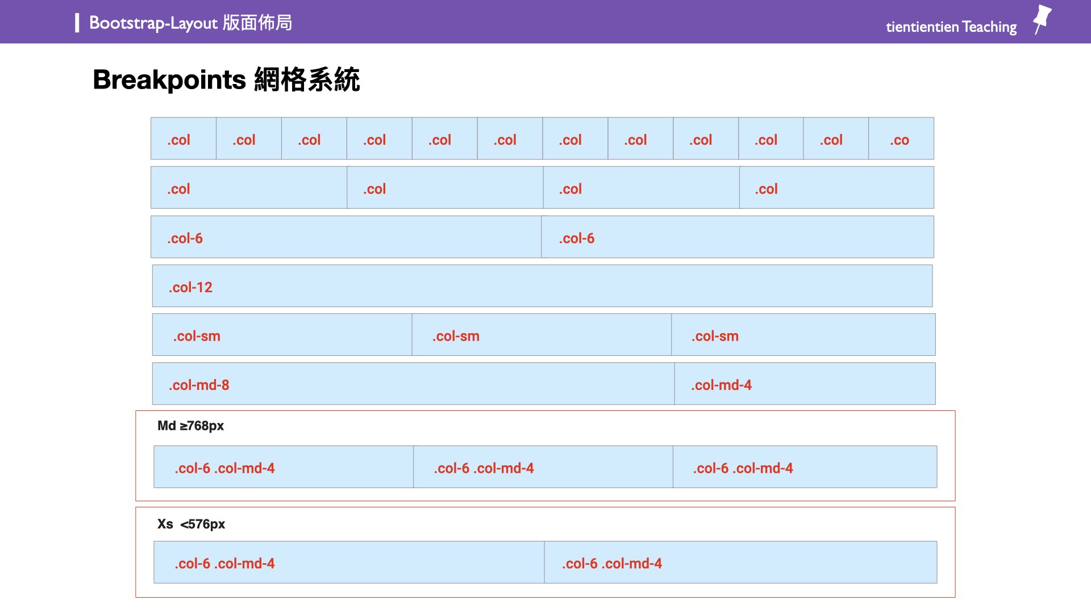Select the rightmost .col box in row two

(836, 188)
